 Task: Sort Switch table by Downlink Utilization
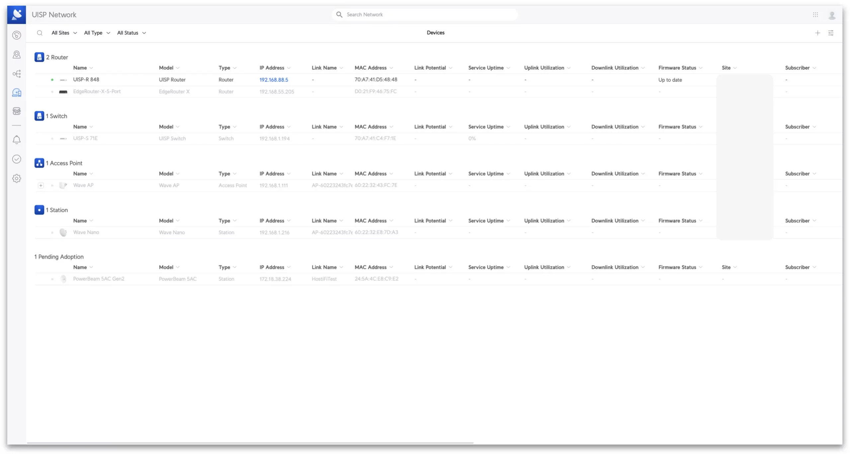[x=618, y=127]
